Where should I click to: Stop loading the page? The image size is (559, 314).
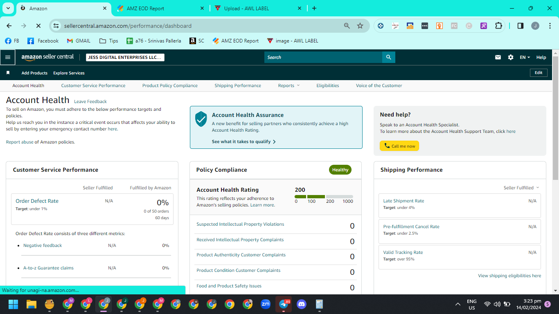[38, 26]
